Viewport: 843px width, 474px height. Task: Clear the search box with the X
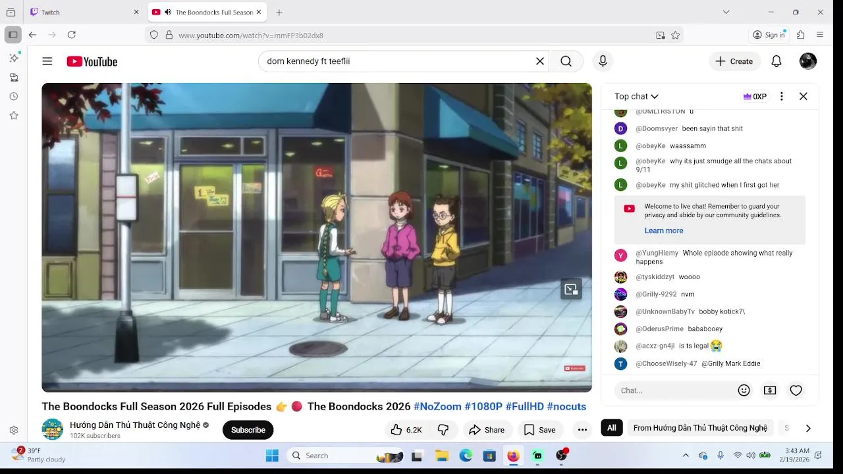[x=540, y=61]
